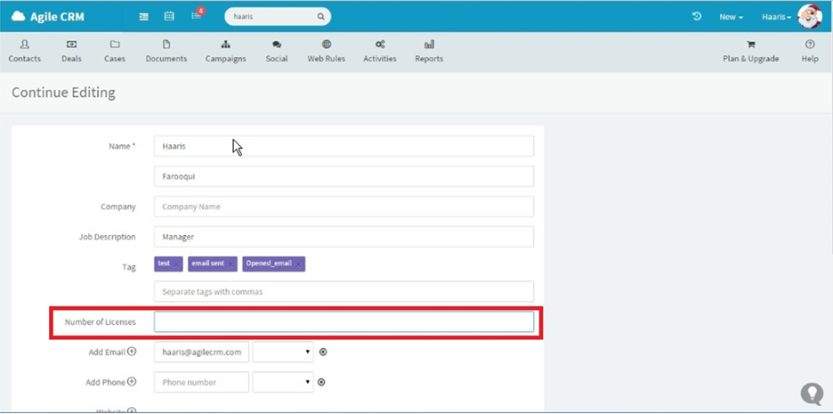833x414 pixels.
Task: Remove the email sent tag
Action: click(230, 264)
